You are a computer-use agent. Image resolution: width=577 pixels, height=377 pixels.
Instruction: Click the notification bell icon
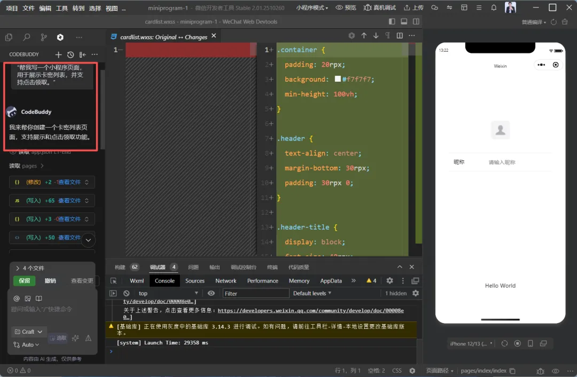coord(494,8)
